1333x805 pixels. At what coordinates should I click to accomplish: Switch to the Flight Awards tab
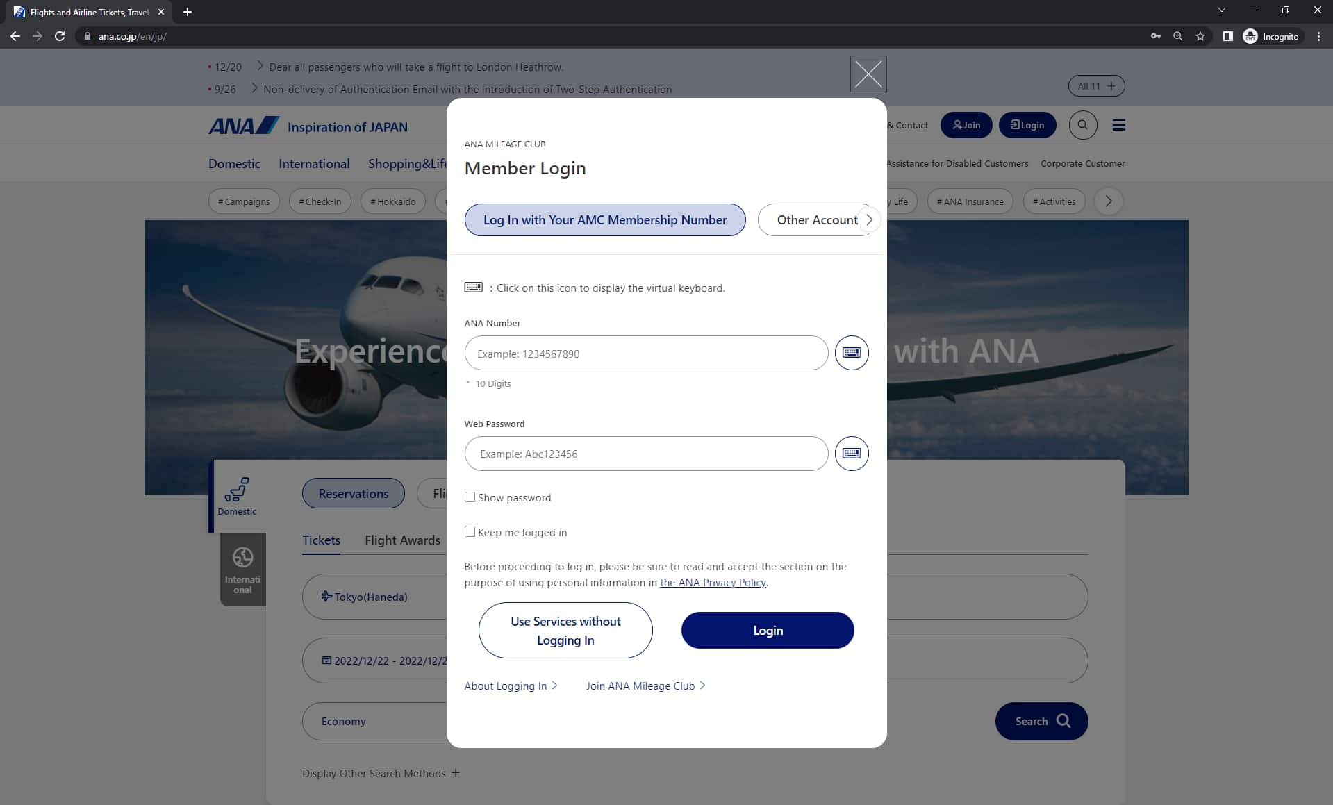(402, 540)
